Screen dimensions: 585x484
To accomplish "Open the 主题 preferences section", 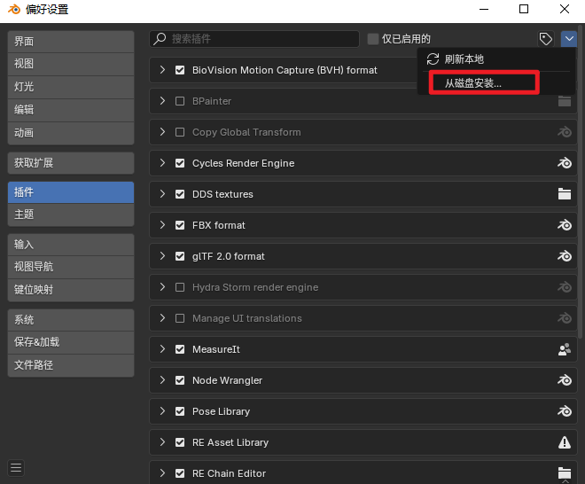I will point(71,215).
